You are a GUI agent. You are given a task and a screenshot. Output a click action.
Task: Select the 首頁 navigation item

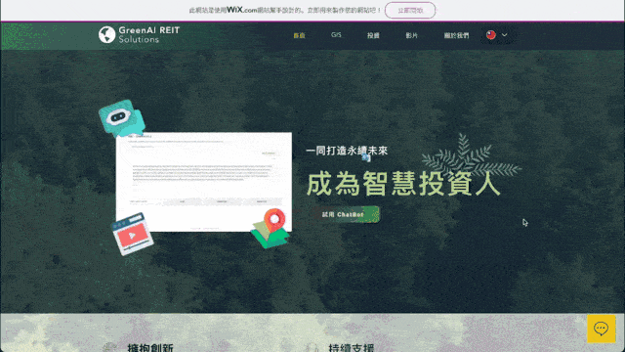[300, 35]
